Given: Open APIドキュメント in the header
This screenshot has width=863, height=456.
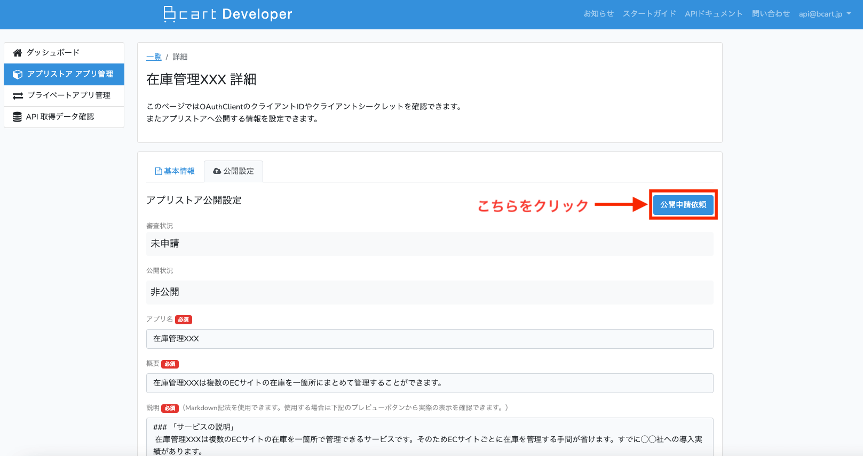Looking at the screenshot, I should tap(714, 14).
